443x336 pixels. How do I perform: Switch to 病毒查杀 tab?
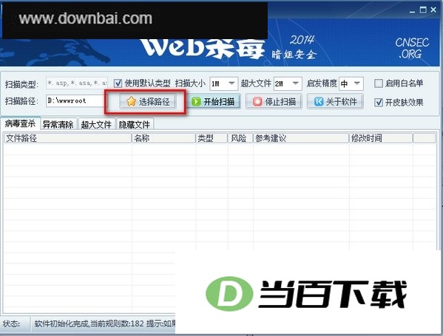[x=20, y=123]
